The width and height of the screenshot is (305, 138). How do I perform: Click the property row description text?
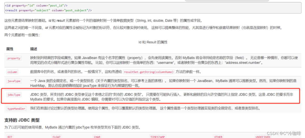pos(164,60)
